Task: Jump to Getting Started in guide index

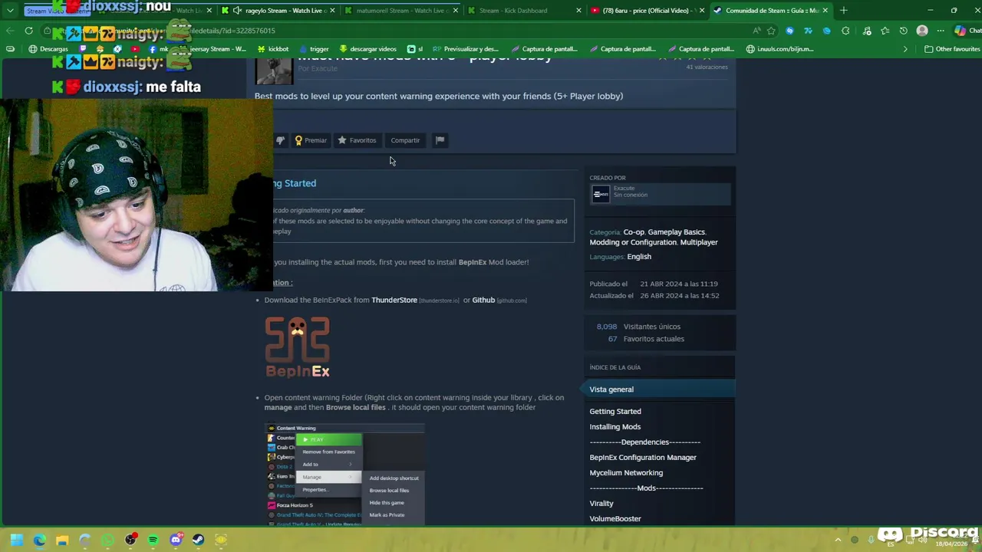Action: tap(615, 412)
